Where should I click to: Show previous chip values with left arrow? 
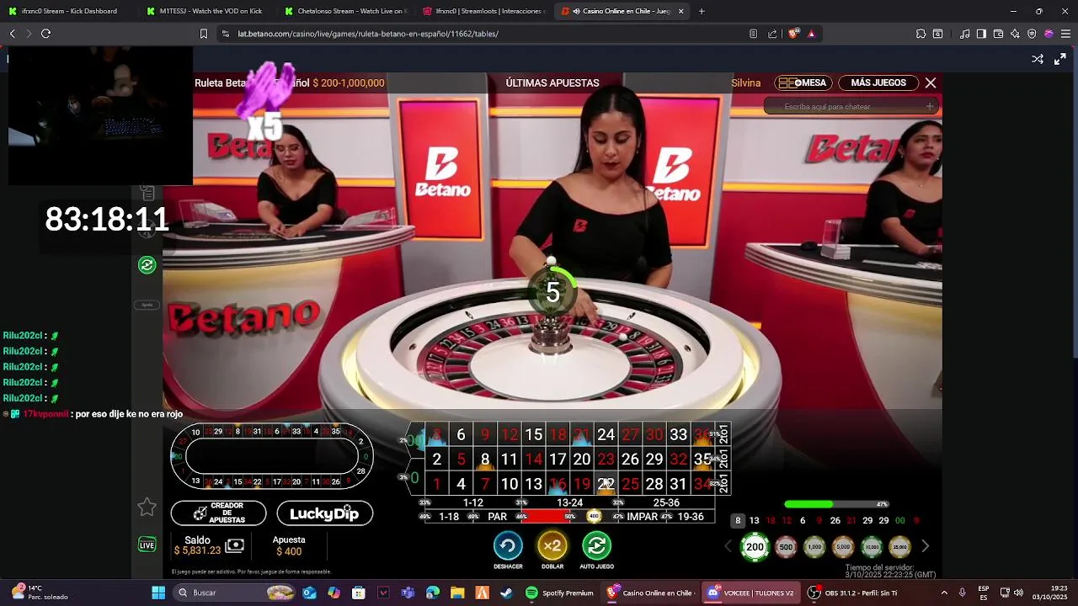[x=728, y=547]
